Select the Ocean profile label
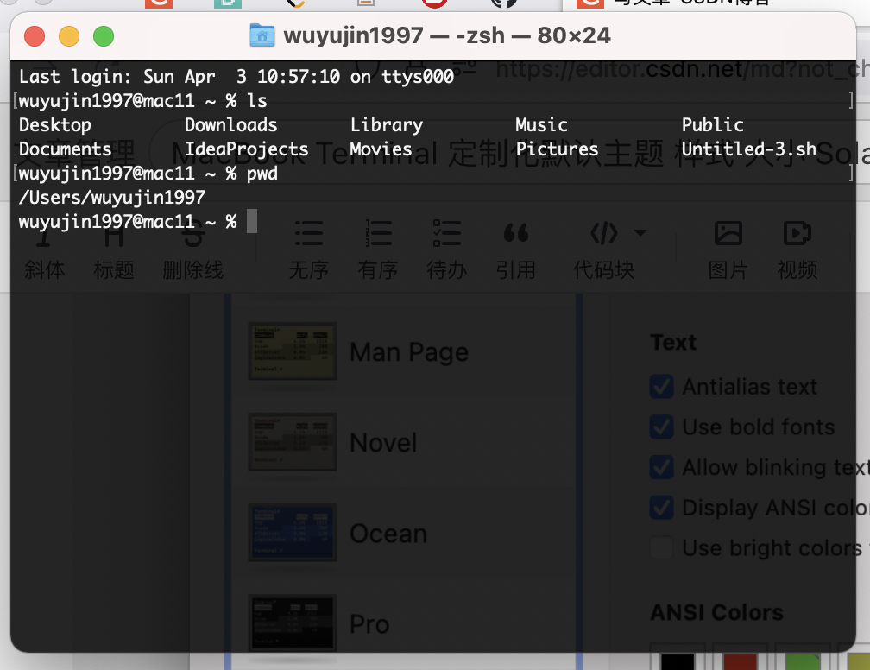 388,534
